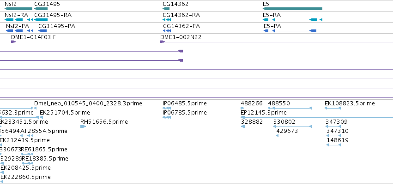The image size is (393, 184).
Task: Click the 148619 feature glyph
Action: point(333,145)
